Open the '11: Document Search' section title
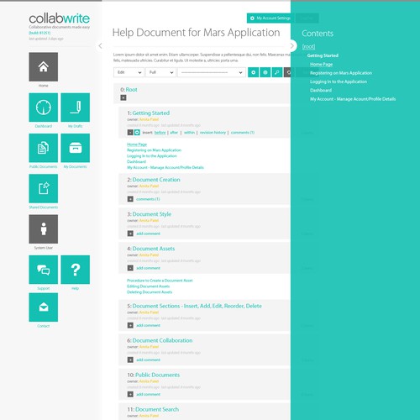Image resolution: width=420 pixels, height=420 pixels. pyautogui.click(x=153, y=409)
